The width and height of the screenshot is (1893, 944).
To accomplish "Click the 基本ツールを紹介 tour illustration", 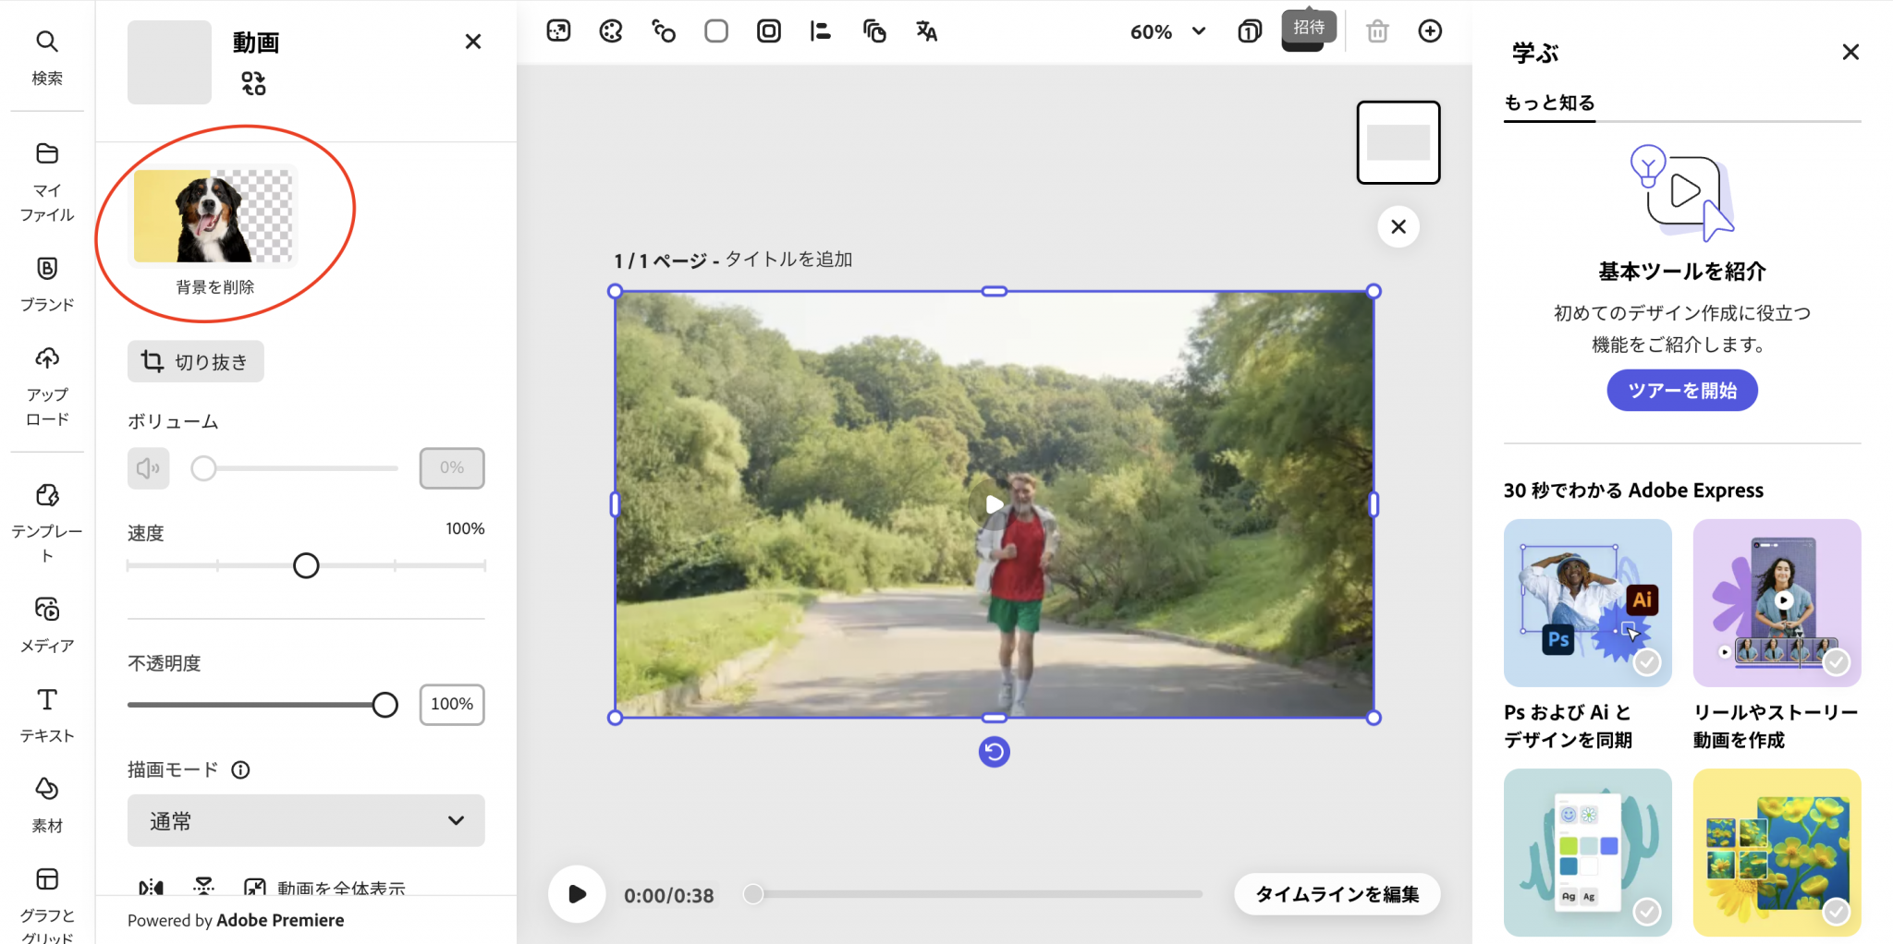I will [x=1682, y=192].
